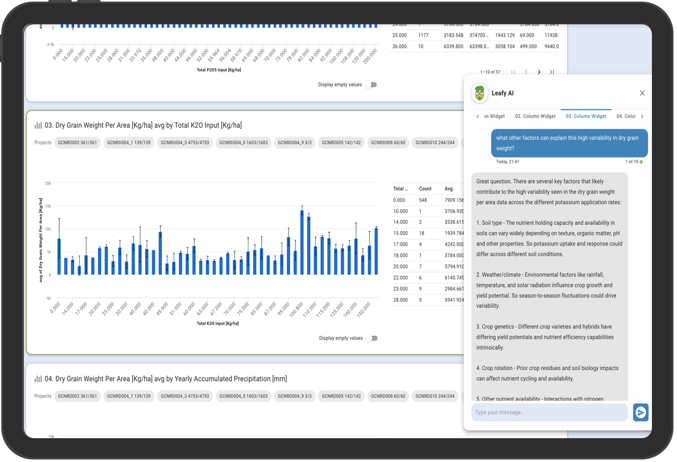Click widget 04 title about Yearly Accumulated Precipitation
The width and height of the screenshot is (677, 462).
[x=166, y=379]
